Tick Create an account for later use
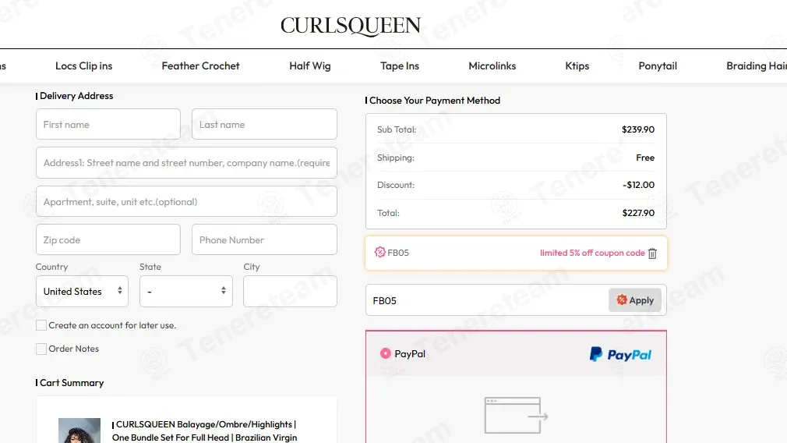The height and width of the screenshot is (443, 787). pyautogui.click(x=41, y=325)
